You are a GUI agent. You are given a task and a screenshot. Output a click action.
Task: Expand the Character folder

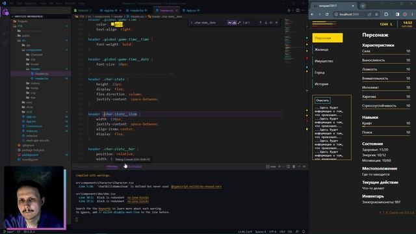[36, 55]
